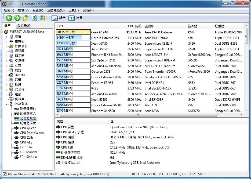Image resolution: width=251 pixels, height=179 pixels.
Task: Click the FPU Julia benchmark icon
Action: click(x=16, y=147)
